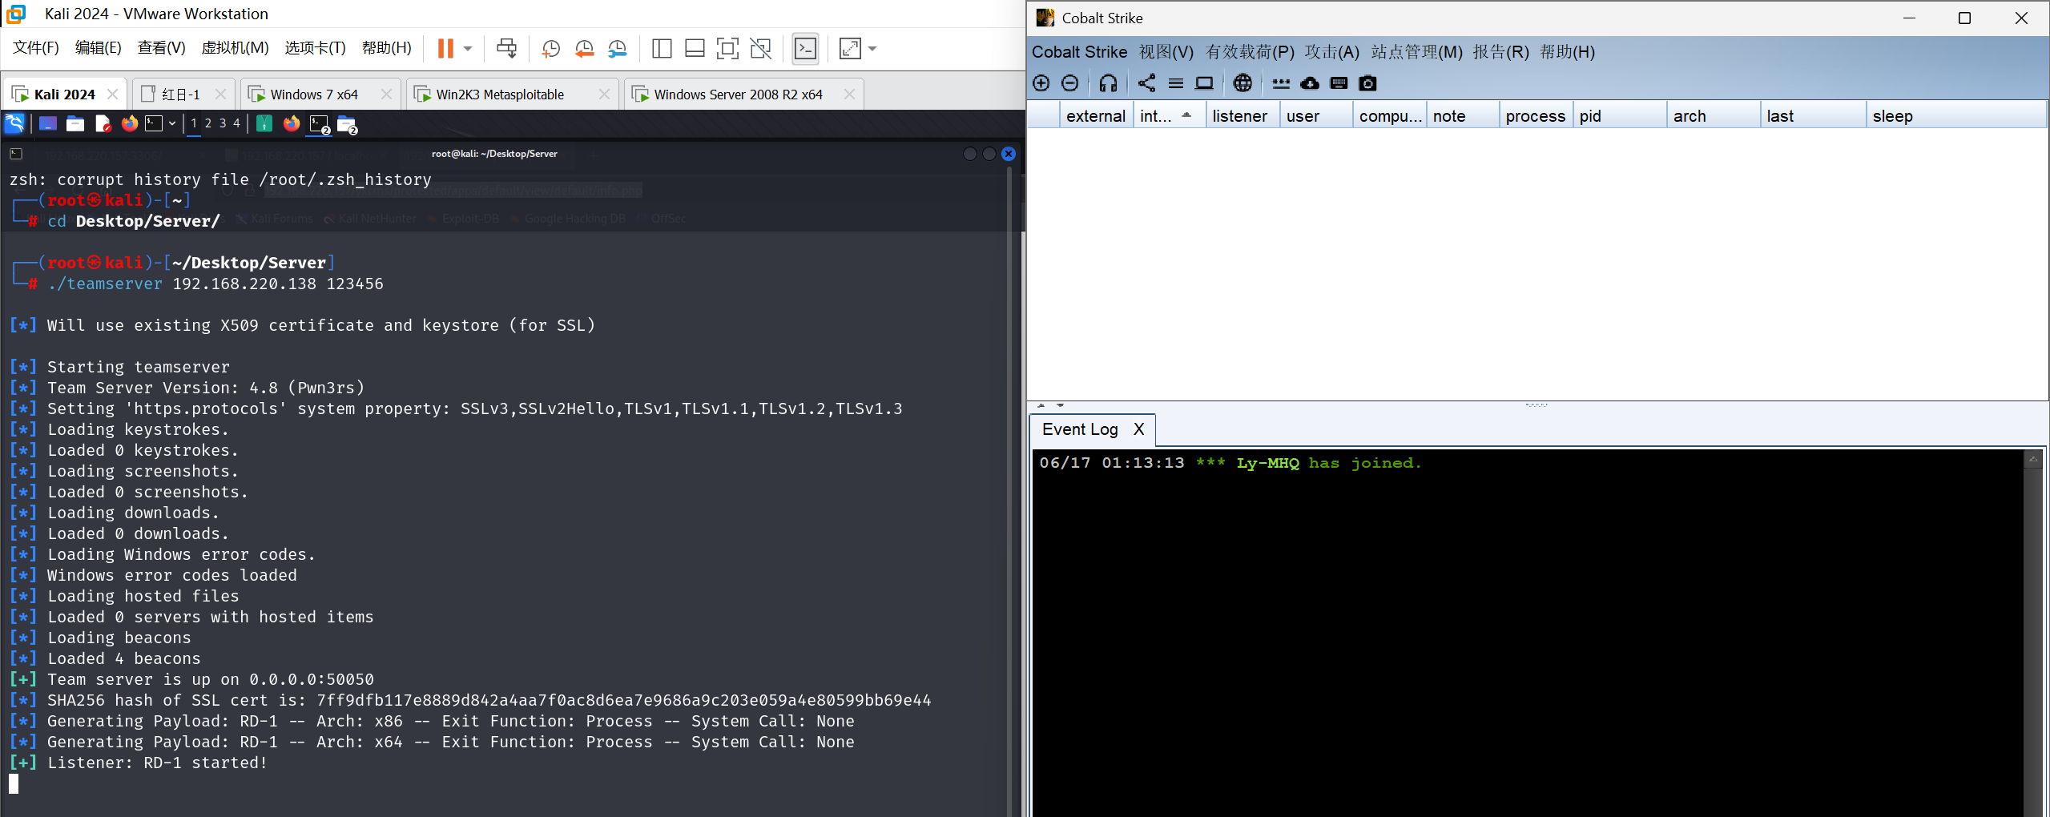
Task: Open the VMware 文件(F) menu
Action: [x=36, y=48]
